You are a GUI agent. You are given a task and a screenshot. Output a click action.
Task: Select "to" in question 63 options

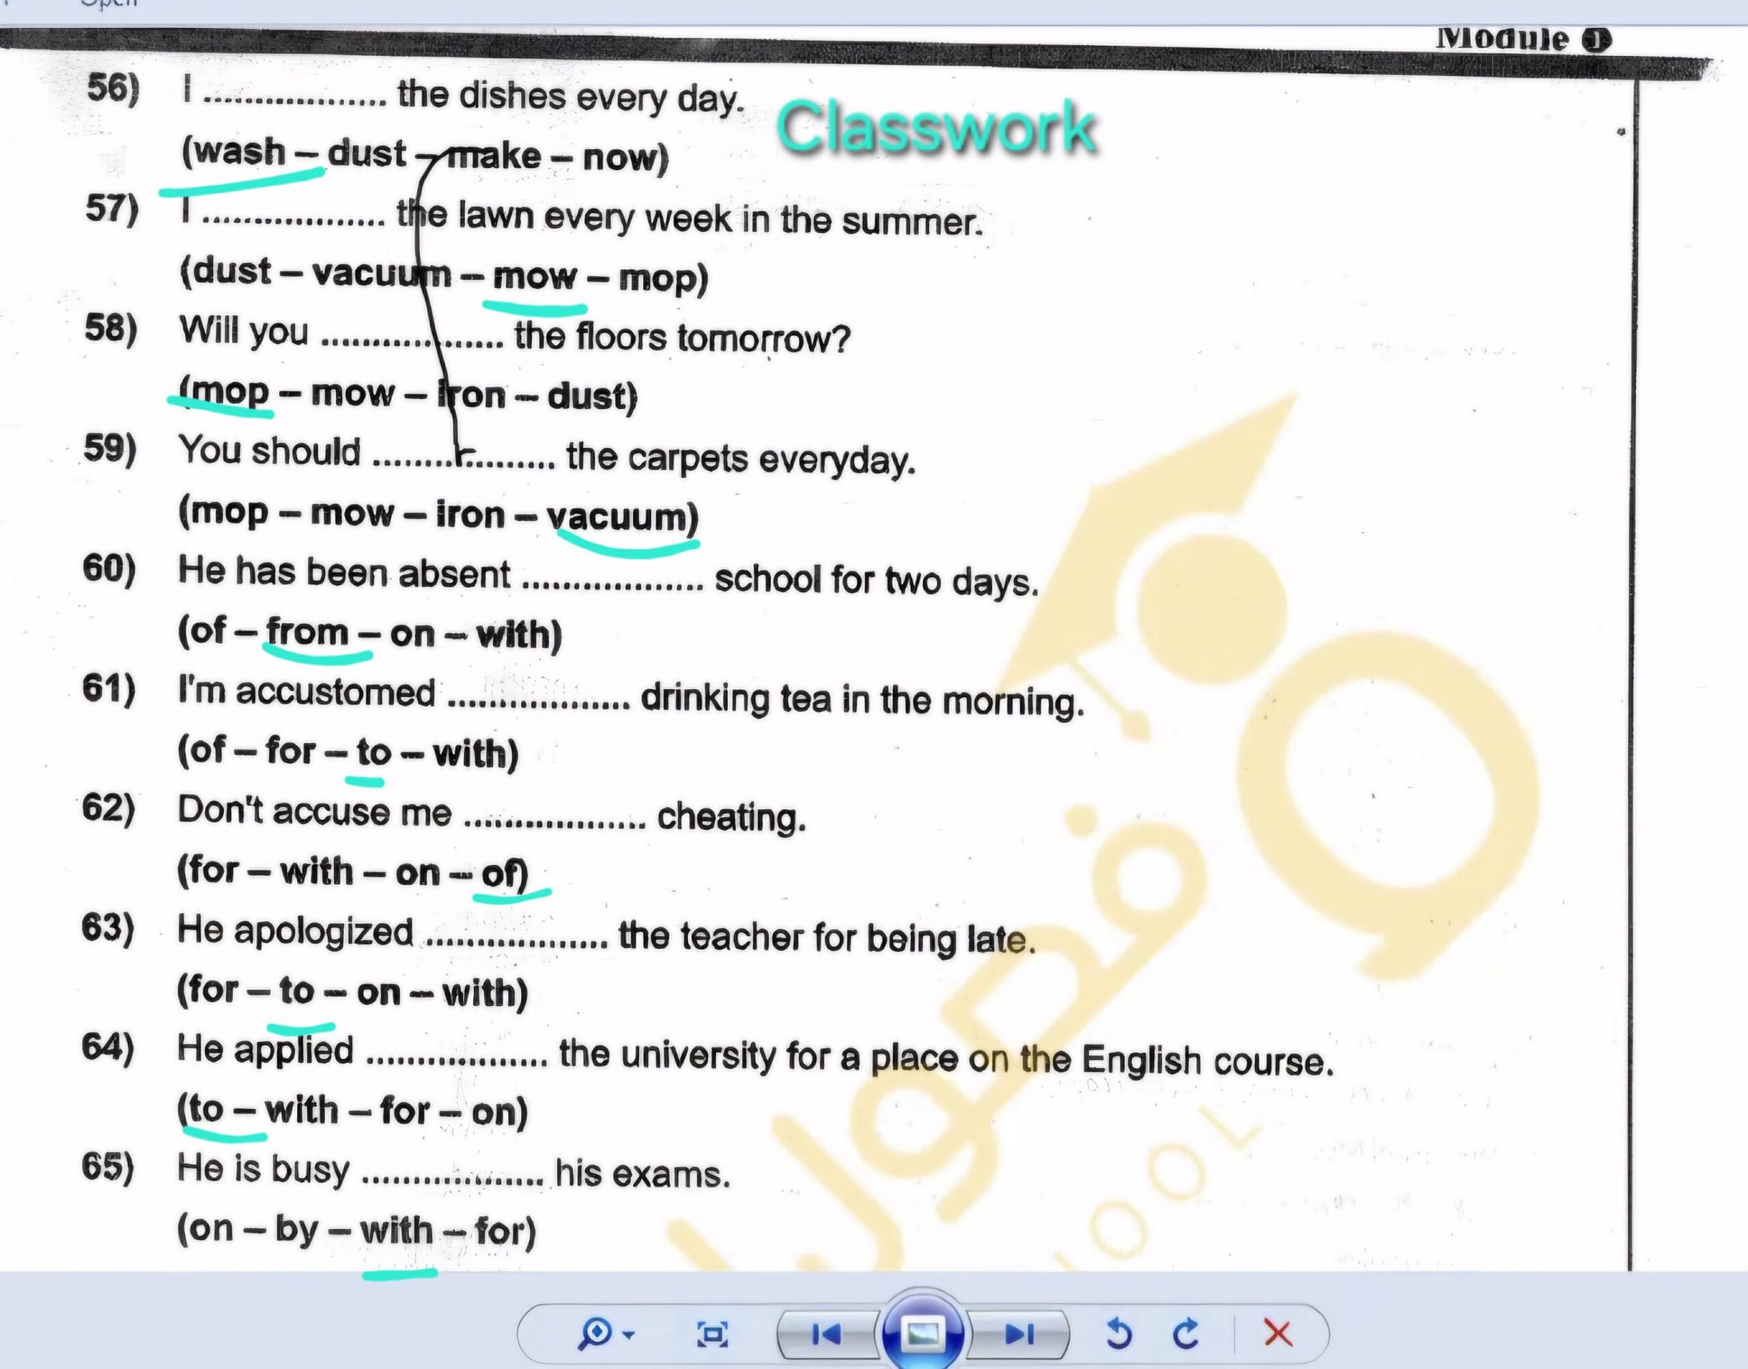[x=296, y=991]
